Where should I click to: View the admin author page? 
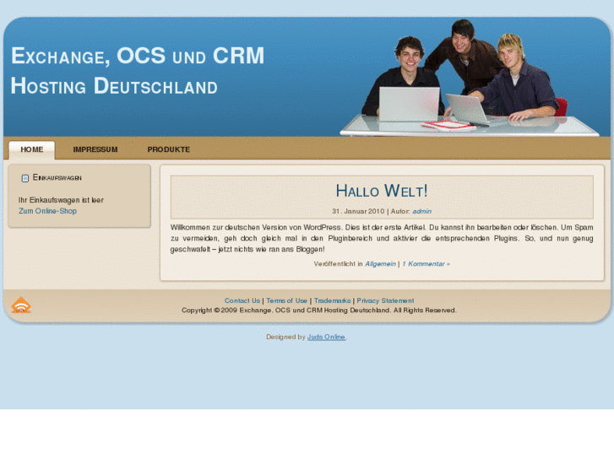tap(421, 211)
